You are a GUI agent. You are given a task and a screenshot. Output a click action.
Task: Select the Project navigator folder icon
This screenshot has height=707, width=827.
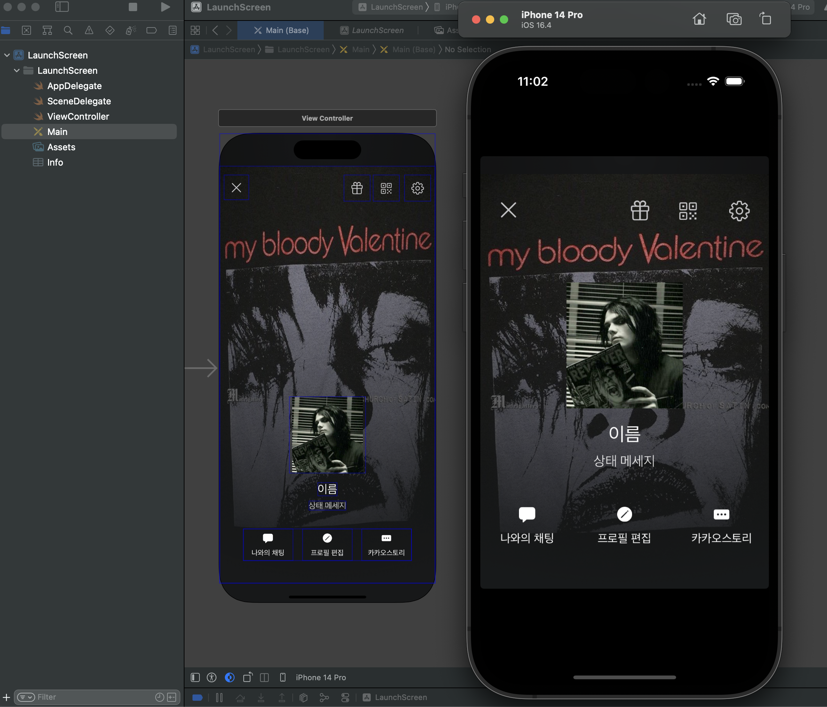point(6,30)
